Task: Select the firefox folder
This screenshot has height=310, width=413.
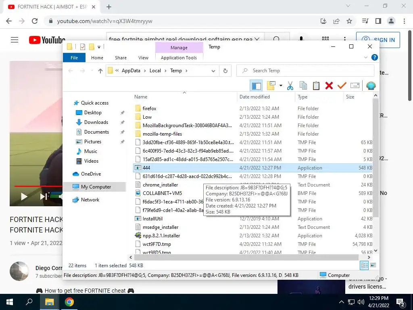Action: click(253, 109)
